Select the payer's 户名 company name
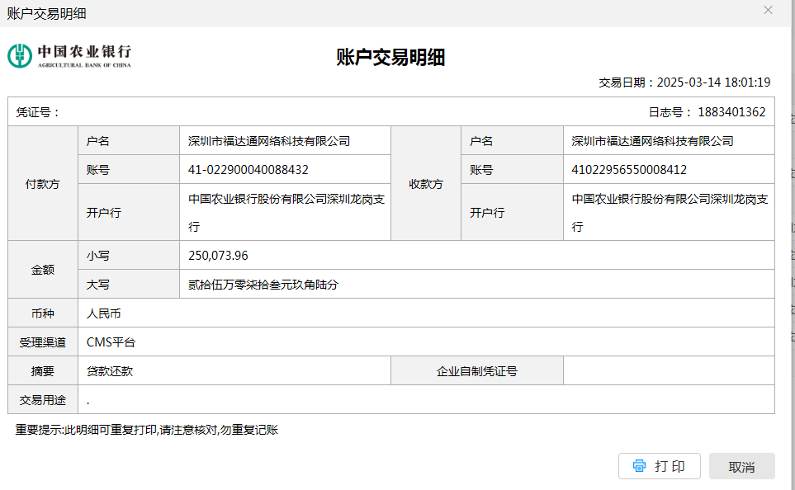 point(269,141)
